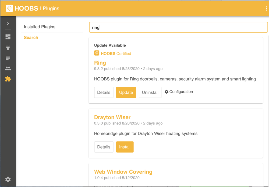Uninstall the Ring plugin
This screenshot has height=187, width=269.
150,92
